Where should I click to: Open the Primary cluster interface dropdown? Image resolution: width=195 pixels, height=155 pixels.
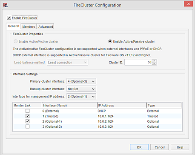(x=81, y=81)
